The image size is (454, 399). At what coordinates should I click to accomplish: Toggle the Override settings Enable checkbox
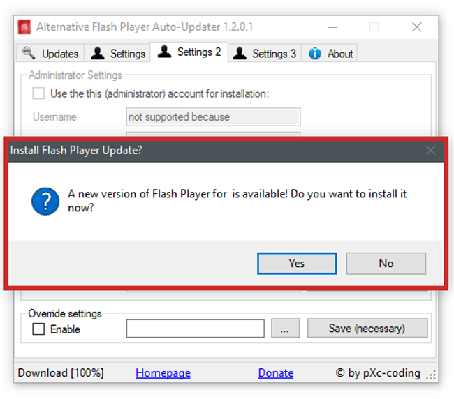pyautogui.click(x=38, y=329)
